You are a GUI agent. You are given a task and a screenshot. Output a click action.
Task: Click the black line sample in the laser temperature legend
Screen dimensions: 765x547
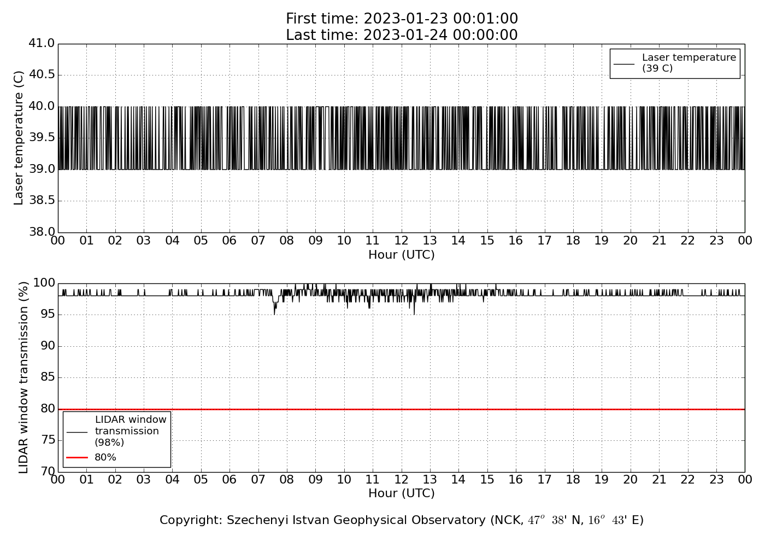[x=624, y=64]
